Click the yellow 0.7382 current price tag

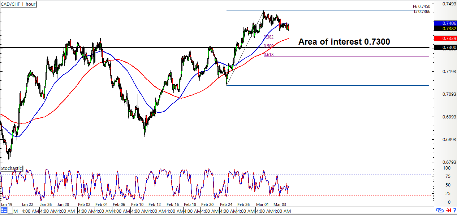[446, 28]
